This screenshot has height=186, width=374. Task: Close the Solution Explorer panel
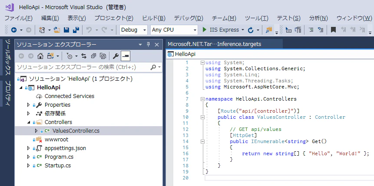(x=157, y=45)
